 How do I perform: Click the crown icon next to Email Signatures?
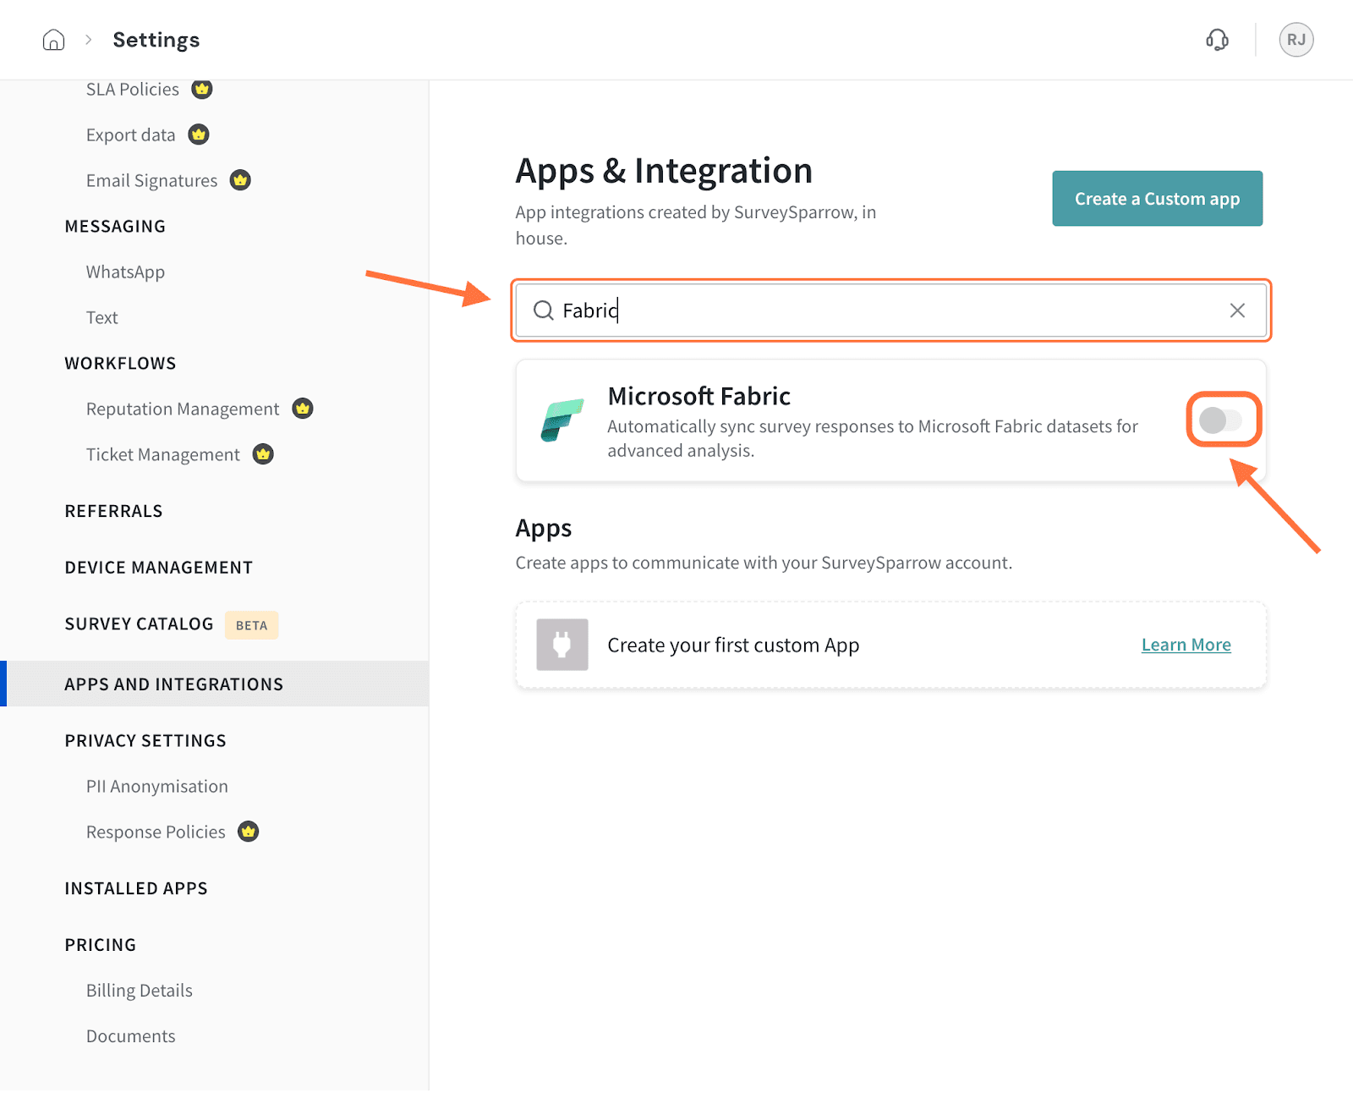pos(240,180)
